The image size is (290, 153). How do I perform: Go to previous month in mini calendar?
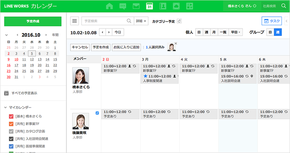[x=17, y=35]
